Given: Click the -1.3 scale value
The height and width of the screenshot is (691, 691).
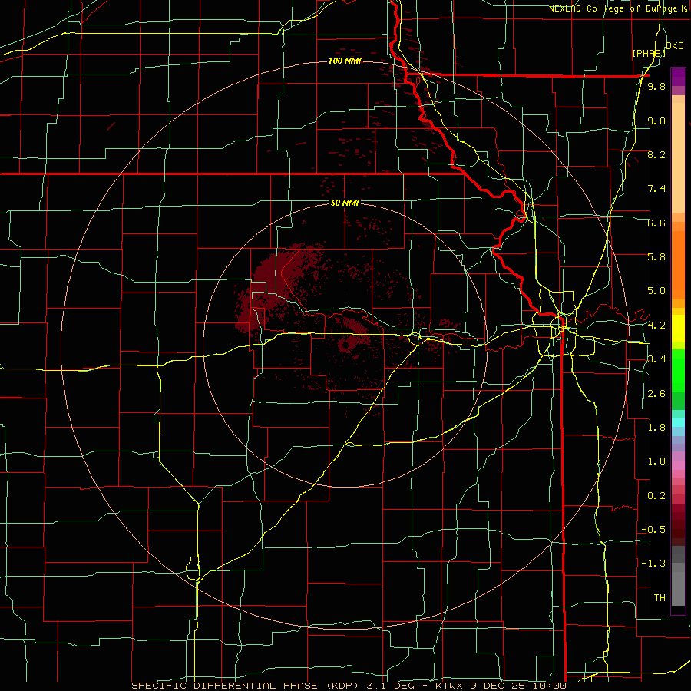Looking at the screenshot, I should pyautogui.click(x=653, y=564).
